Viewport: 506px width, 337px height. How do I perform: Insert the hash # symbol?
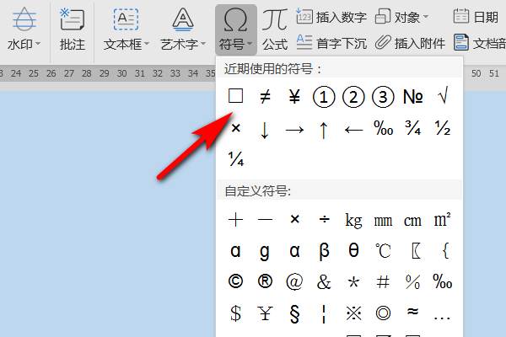(x=383, y=282)
